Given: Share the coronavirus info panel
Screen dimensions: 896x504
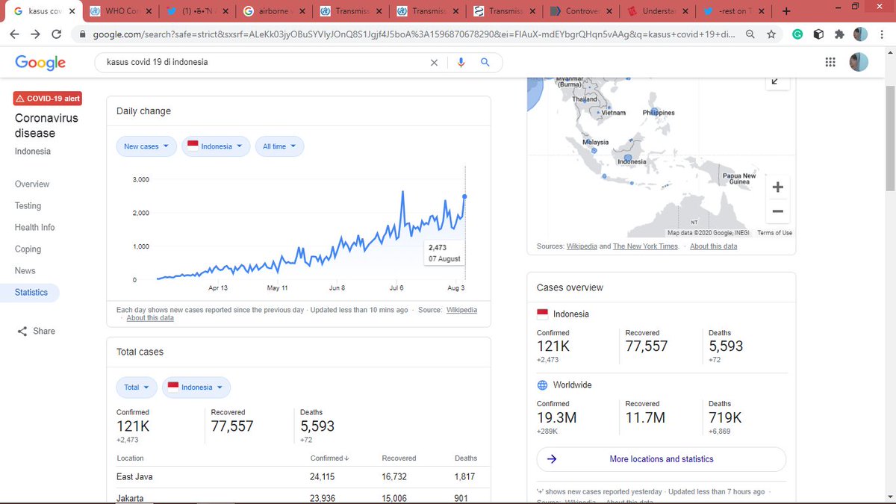Looking at the screenshot, I should [36, 332].
